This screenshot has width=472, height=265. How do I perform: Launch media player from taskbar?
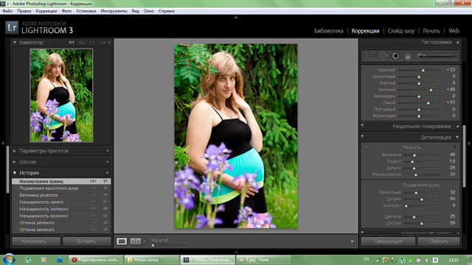44,260
